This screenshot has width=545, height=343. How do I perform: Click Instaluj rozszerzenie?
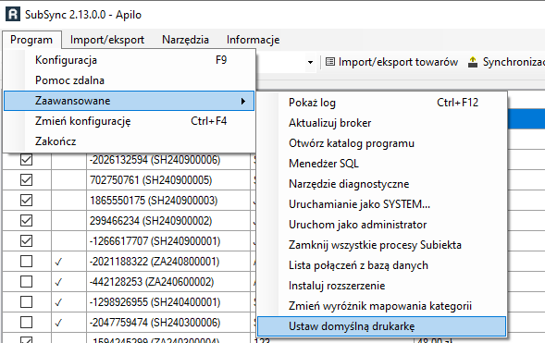click(381, 286)
